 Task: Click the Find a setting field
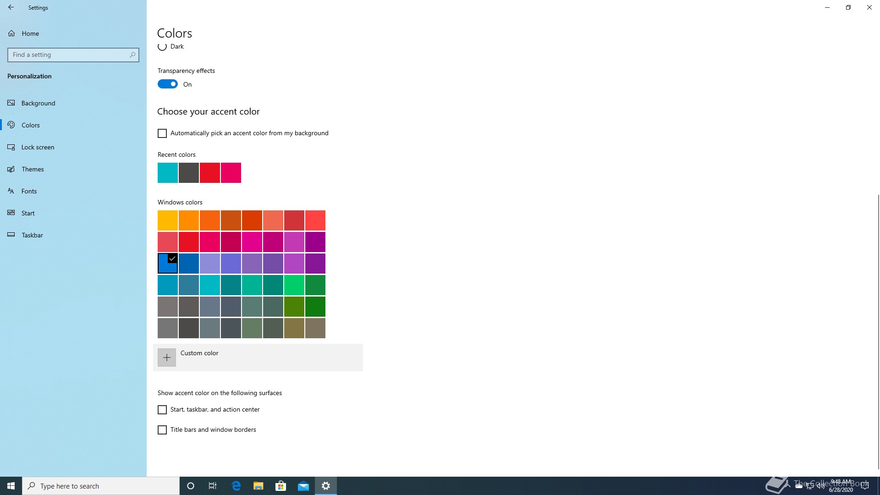coord(69,55)
